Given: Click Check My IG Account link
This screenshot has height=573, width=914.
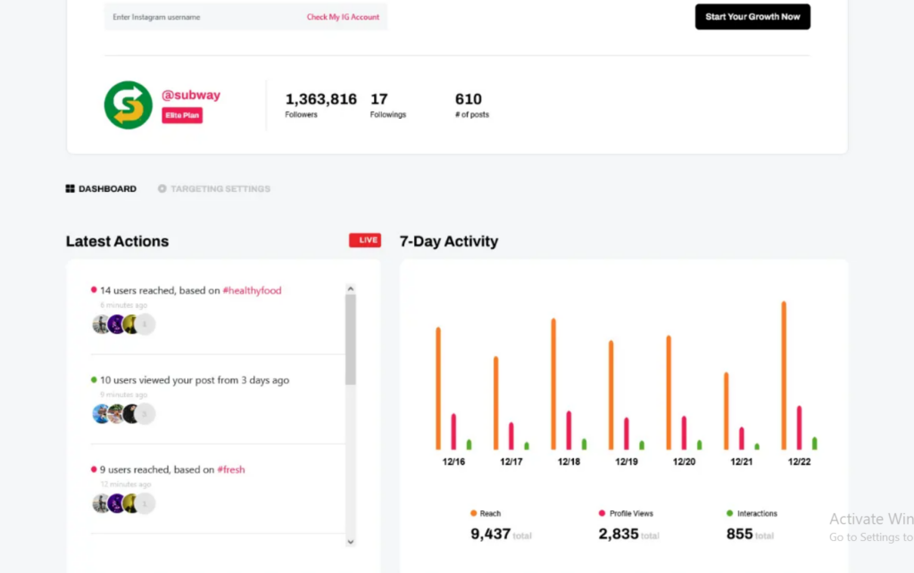Looking at the screenshot, I should pyautogui.click(x=343, y=17).
